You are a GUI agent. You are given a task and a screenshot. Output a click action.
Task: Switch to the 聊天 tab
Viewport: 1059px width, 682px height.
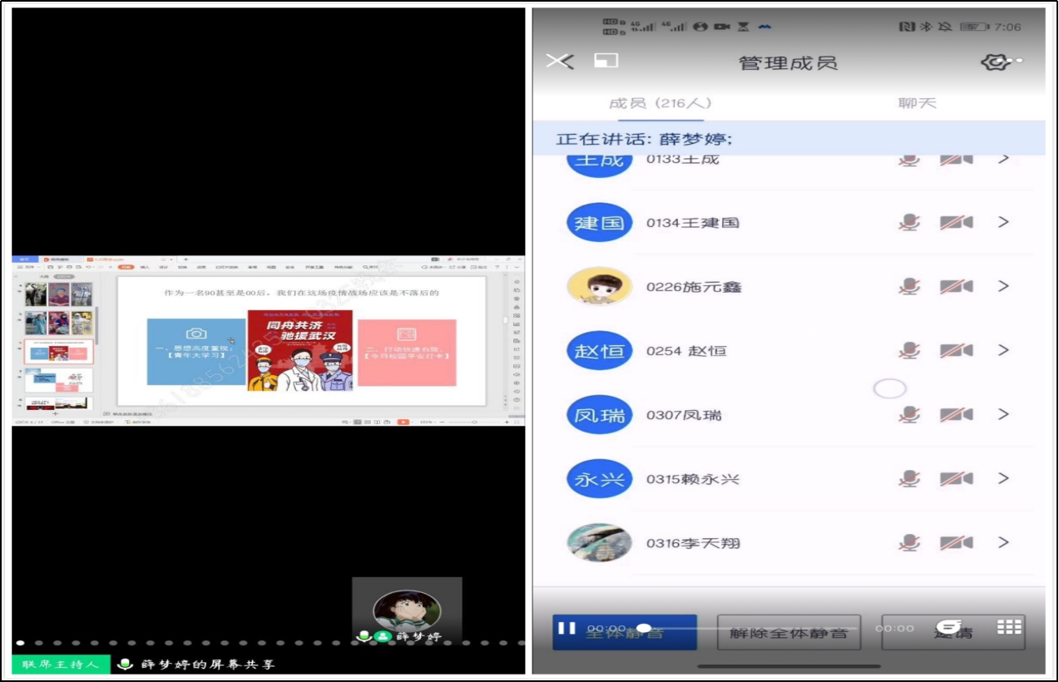(x=917, y=102)
